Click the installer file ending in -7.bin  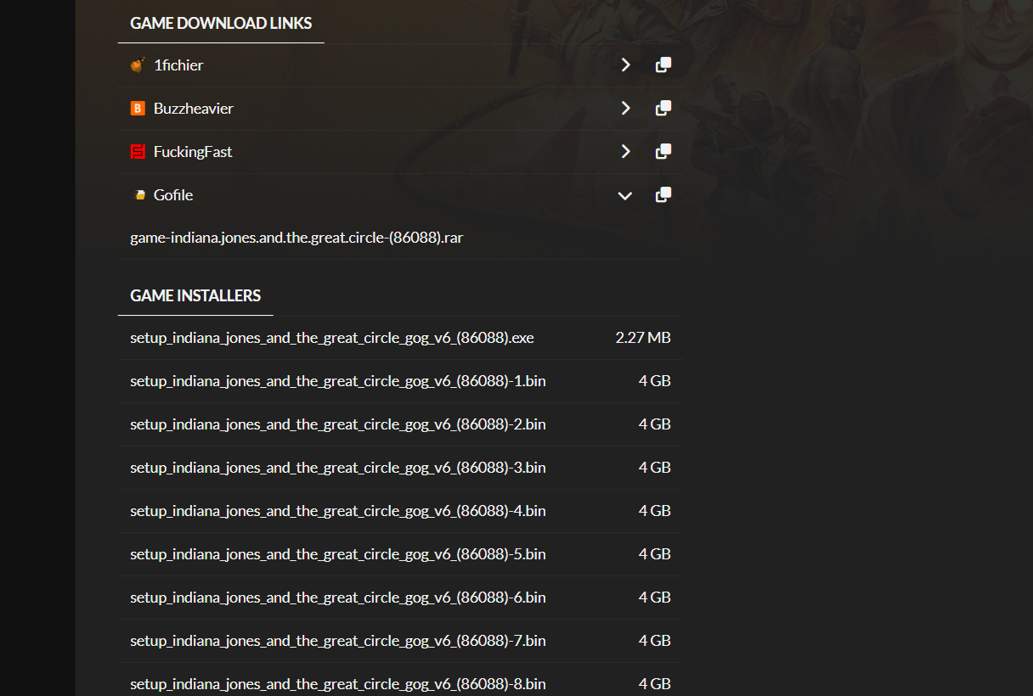(x=338, y=641)
